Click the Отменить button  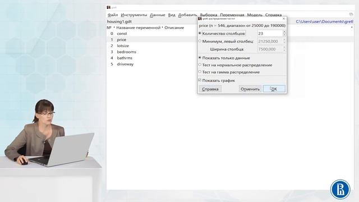[x=250, y=89]
